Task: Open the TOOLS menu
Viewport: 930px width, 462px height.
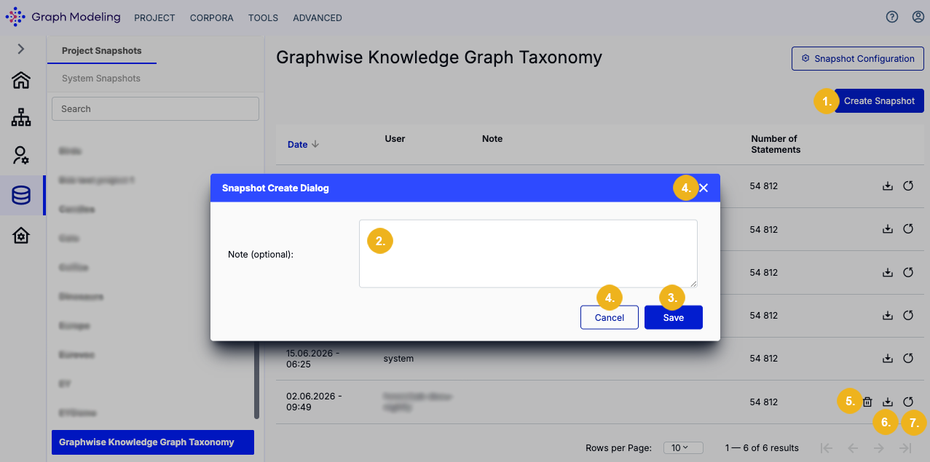Action: click(263, 18)
